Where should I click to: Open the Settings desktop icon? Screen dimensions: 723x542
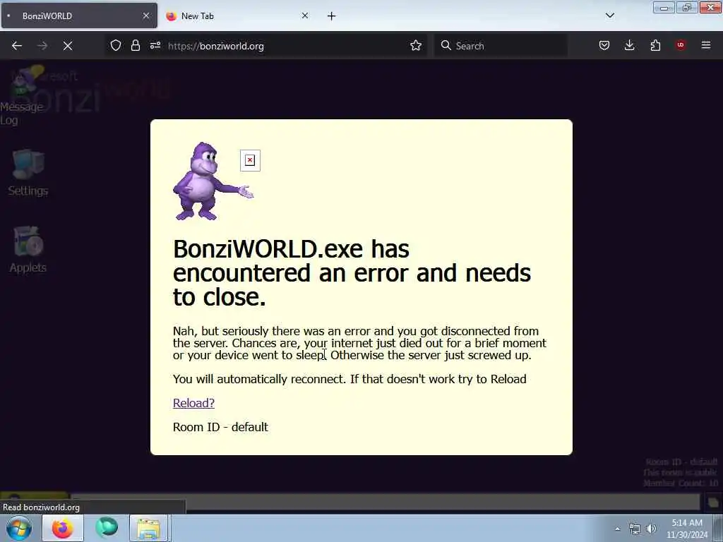[28, 173]
